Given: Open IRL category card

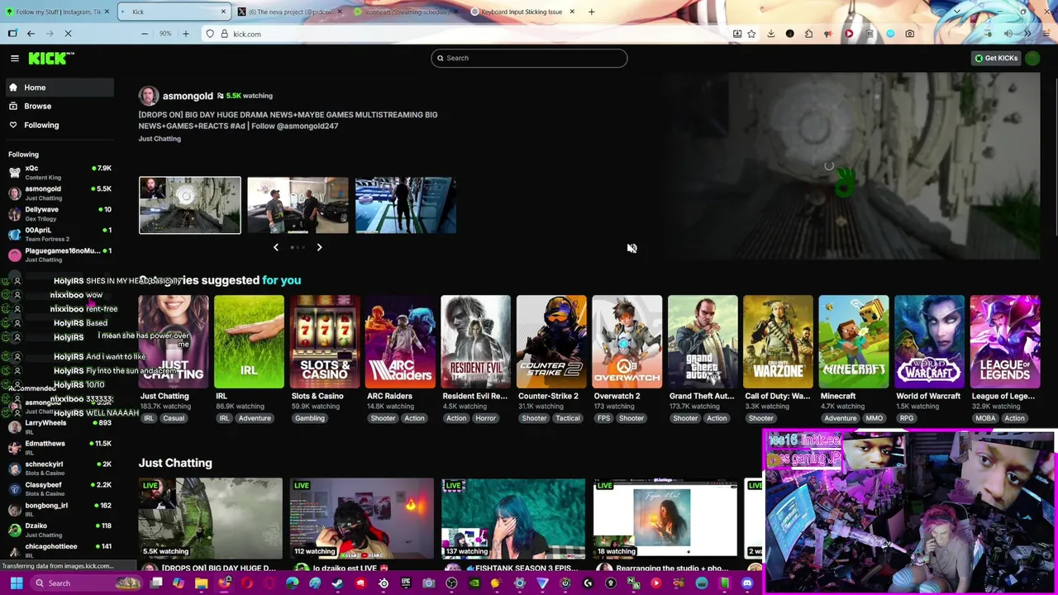Looking at the screenshot, I should tap(249, 342).
